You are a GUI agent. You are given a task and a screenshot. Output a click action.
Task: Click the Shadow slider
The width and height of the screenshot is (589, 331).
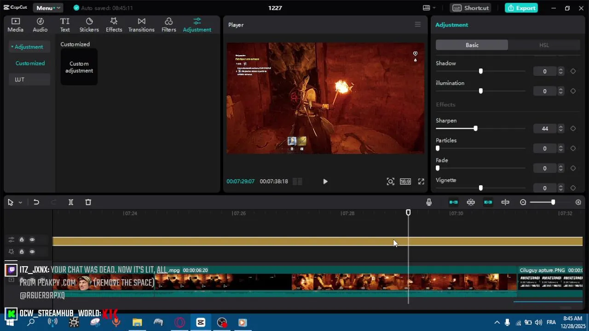point(480,71)
